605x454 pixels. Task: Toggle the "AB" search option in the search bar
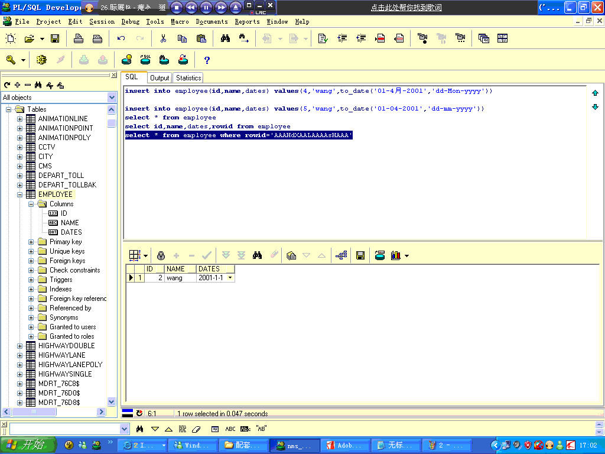261,429
